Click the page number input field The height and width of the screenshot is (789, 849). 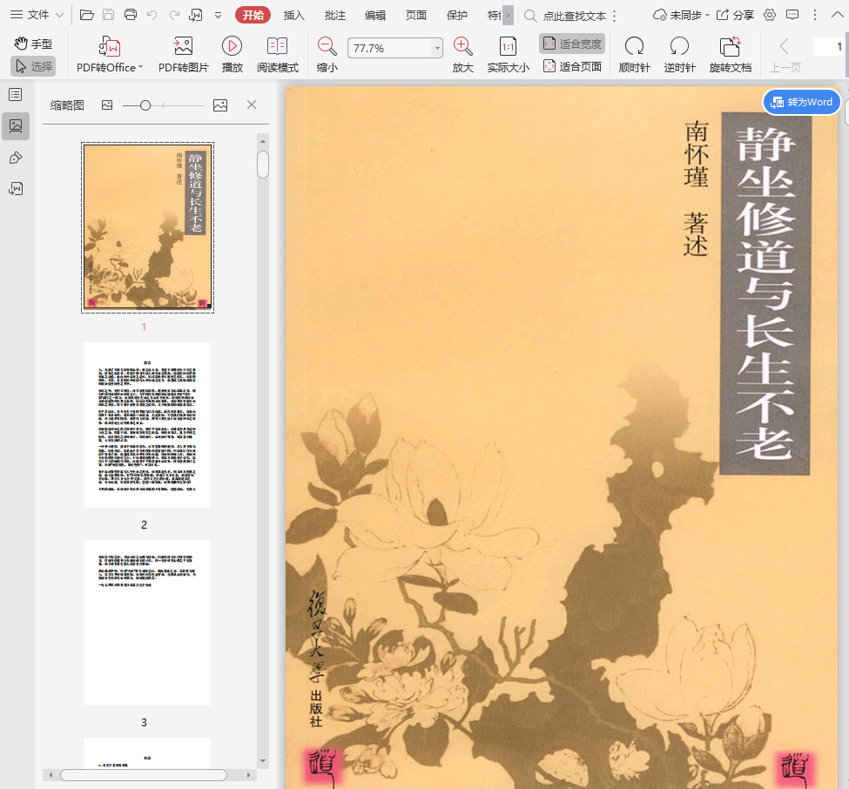(828, 46)
